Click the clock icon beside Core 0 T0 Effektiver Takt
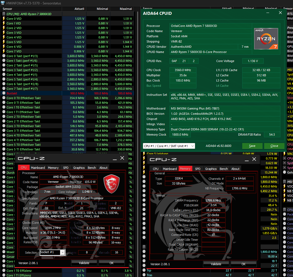This screenshot has width=293, height=277. [x=4, y=98]
